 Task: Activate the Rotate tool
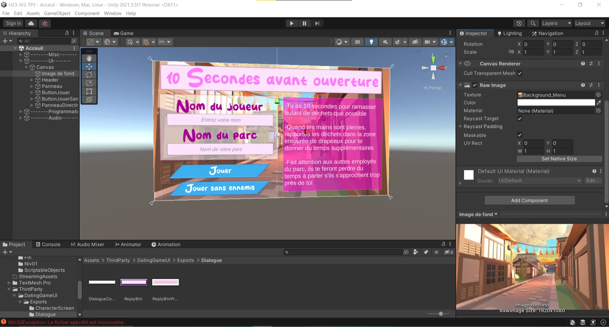point(89,75)
